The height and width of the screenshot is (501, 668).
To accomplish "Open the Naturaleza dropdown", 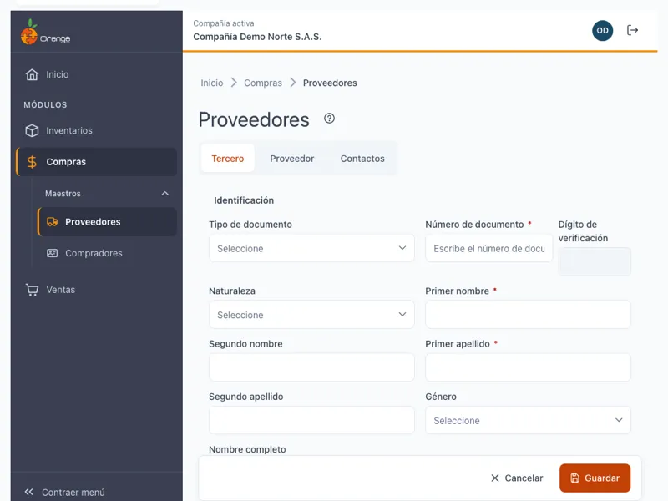I will point(311,315).
